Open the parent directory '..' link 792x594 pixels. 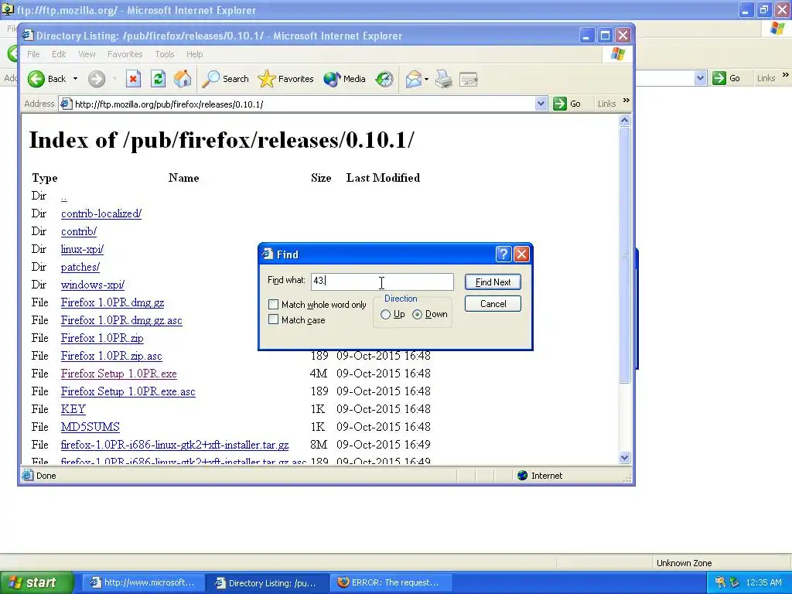pos(63,196)
